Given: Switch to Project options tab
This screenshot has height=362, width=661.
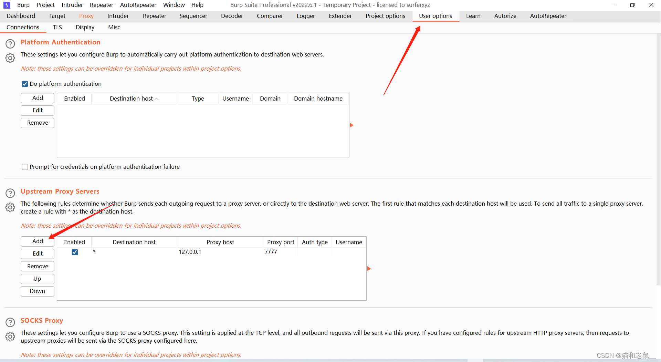Looking at the screenshot, I should (385, 16).
